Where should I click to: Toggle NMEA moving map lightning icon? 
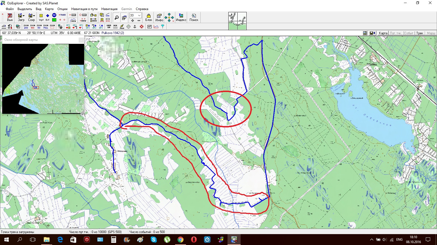122,26
